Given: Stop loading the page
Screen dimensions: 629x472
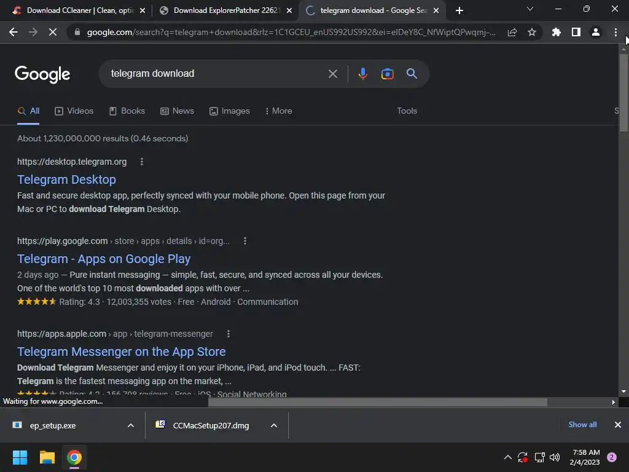Looking at the screenshot, I should point(53,32).
